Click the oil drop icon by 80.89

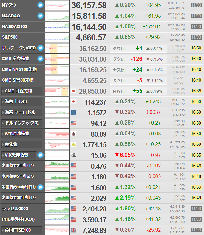[73, 134]
